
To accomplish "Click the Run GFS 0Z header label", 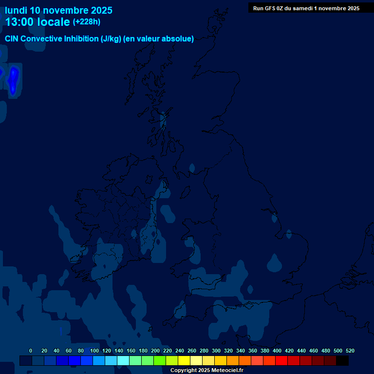I will [x=306, y=8].
